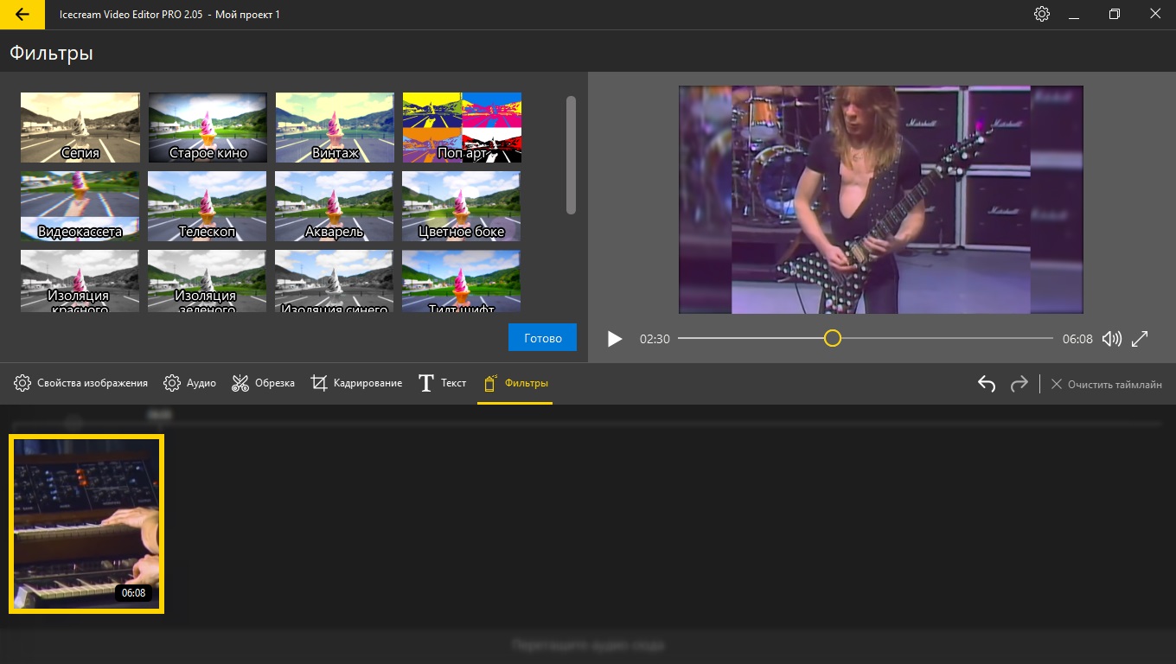1176x664 pixels.
Task: Undo the last action
Action: click(987, 384)
